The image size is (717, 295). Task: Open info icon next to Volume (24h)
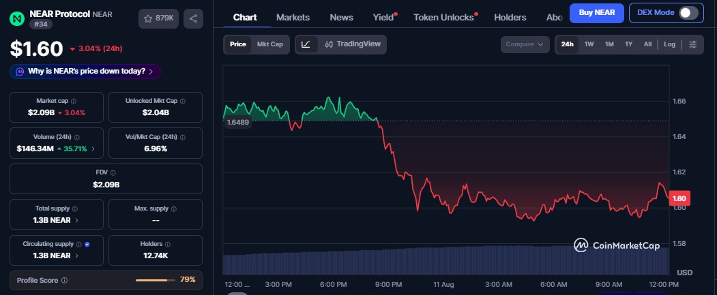77,137
